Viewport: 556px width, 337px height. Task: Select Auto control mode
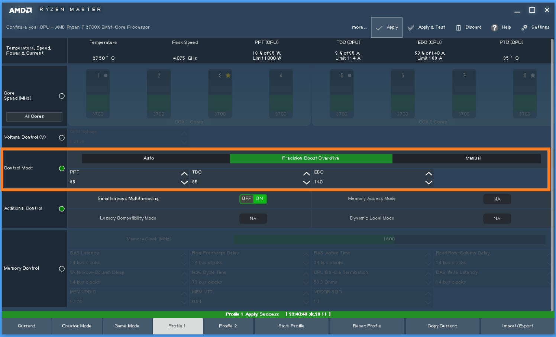[x=156, y=158]
